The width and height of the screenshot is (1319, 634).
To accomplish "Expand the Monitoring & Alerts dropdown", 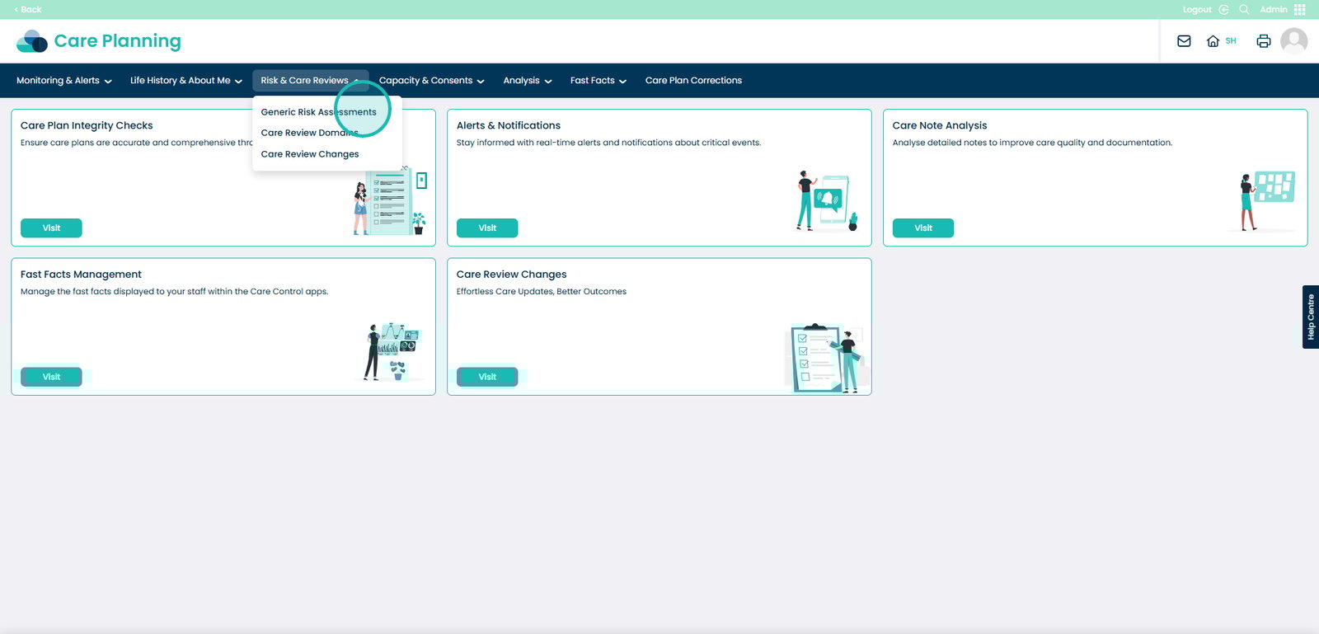I will [x=63, y=81].
